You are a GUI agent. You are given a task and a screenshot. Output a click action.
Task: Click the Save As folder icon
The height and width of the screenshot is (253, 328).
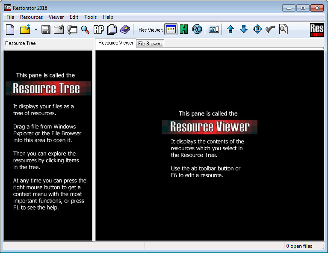point(59,29)
